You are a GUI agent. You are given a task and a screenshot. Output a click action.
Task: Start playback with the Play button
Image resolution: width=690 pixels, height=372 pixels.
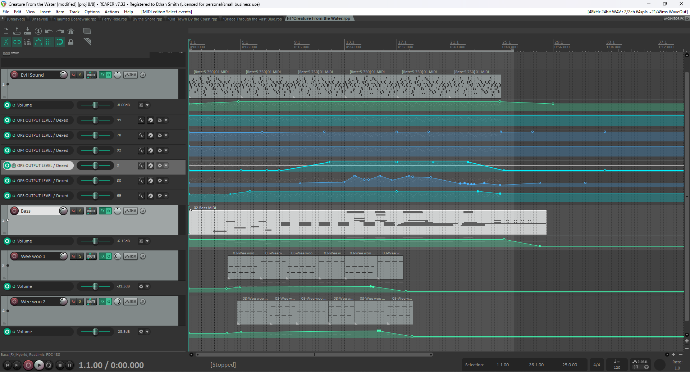tap(39, 365)
